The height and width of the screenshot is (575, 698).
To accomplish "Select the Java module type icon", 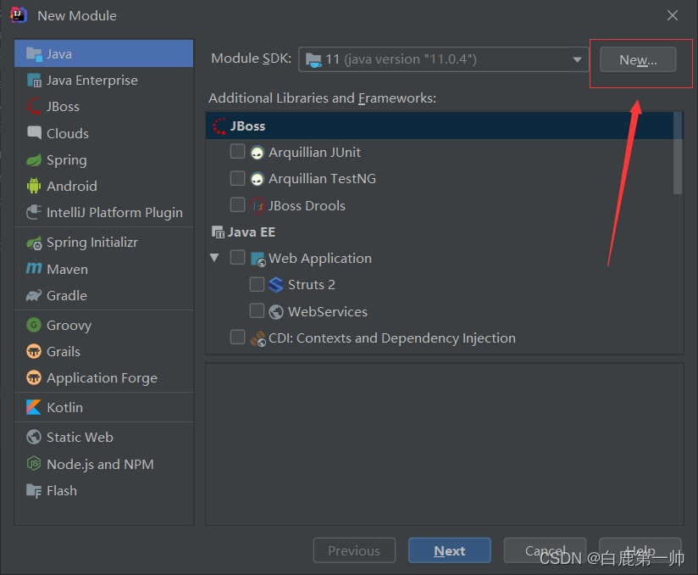I will (34, 54).
